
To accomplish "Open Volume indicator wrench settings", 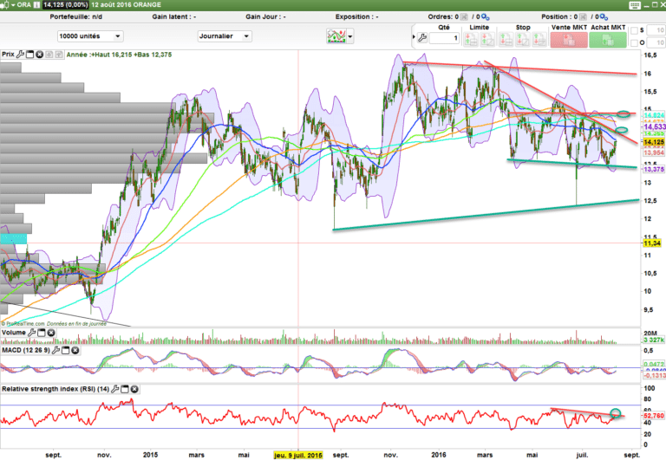I will pyautogui.click(x=33, y=332).
